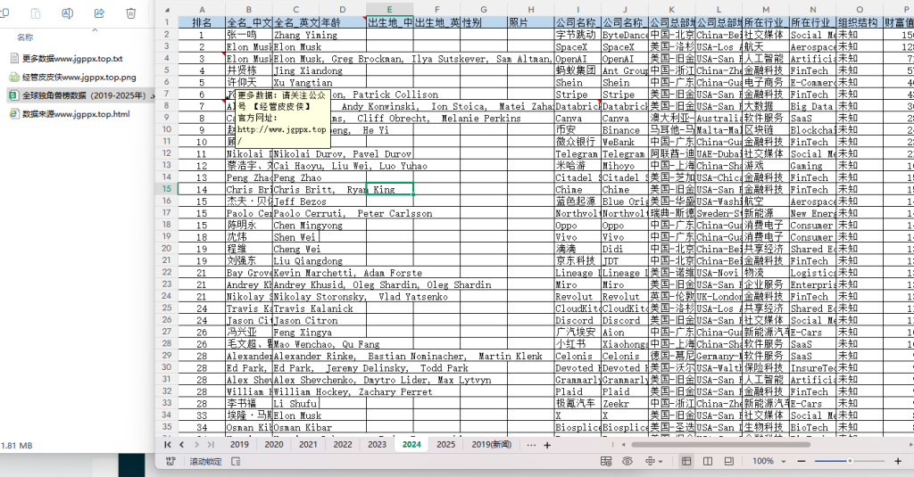Click cell with Osman Kibar in column C

(295, 427)
